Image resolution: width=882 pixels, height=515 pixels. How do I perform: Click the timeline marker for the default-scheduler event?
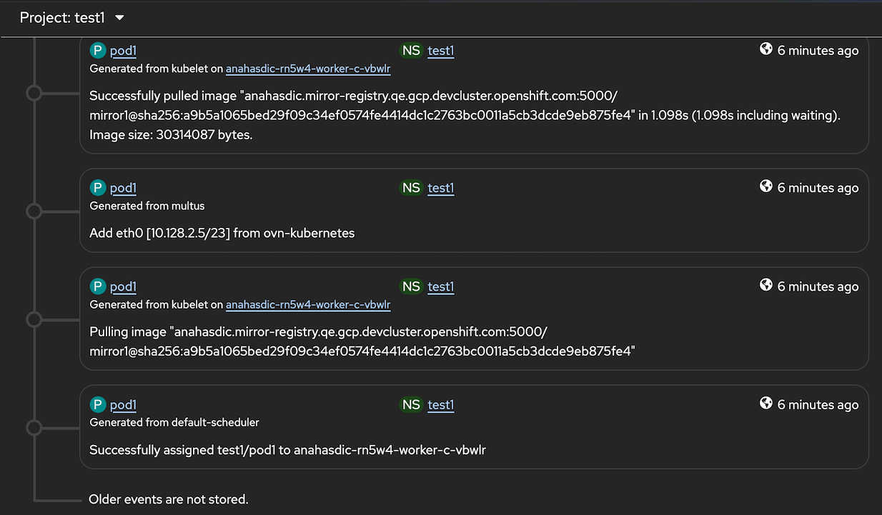(34, 428)
